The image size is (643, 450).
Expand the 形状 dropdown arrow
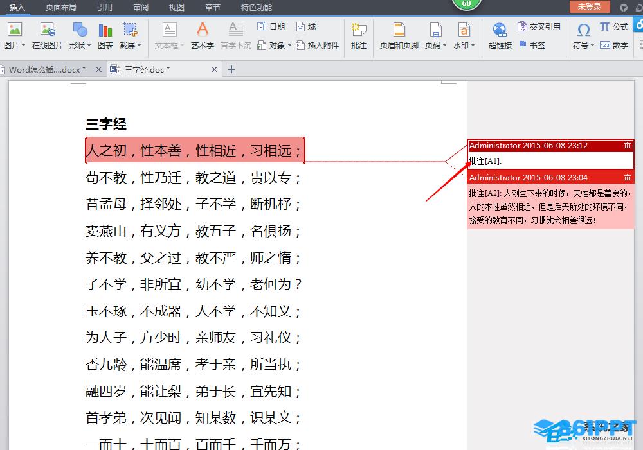[x=89, y=46]
